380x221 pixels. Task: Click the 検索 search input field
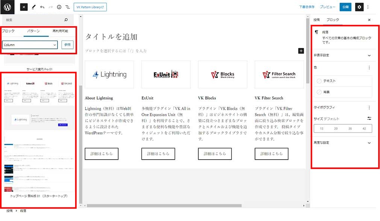pos(34,20)
